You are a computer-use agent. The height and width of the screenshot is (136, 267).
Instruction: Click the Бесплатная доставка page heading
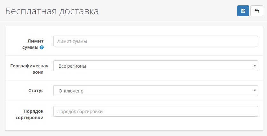52,11
